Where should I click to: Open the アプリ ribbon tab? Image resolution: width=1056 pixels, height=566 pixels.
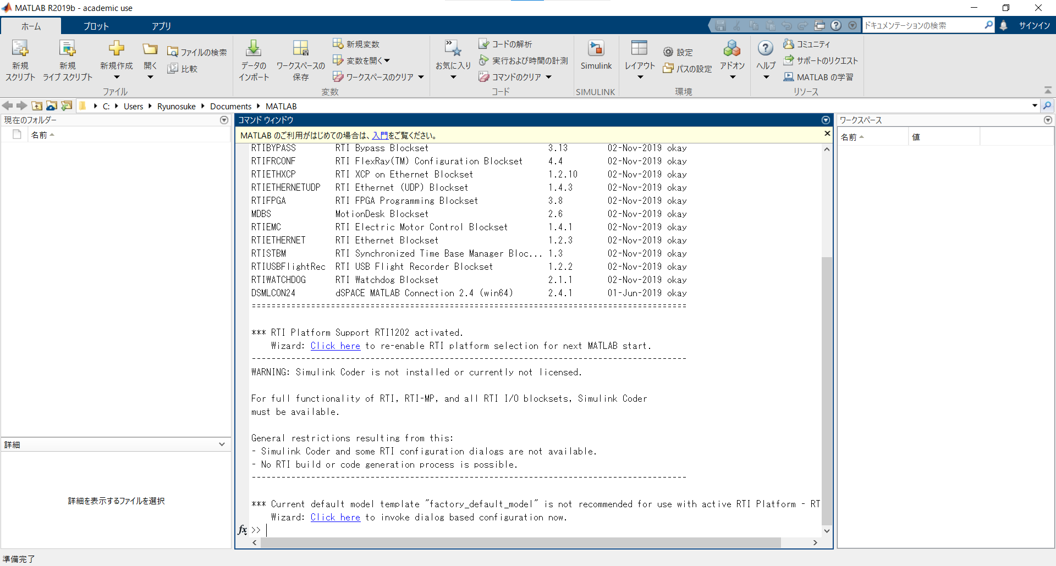click(x=161, y=25)
